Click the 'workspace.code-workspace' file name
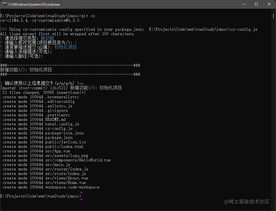Viewport: 276px width, 211px height. [x=72, y=187]
